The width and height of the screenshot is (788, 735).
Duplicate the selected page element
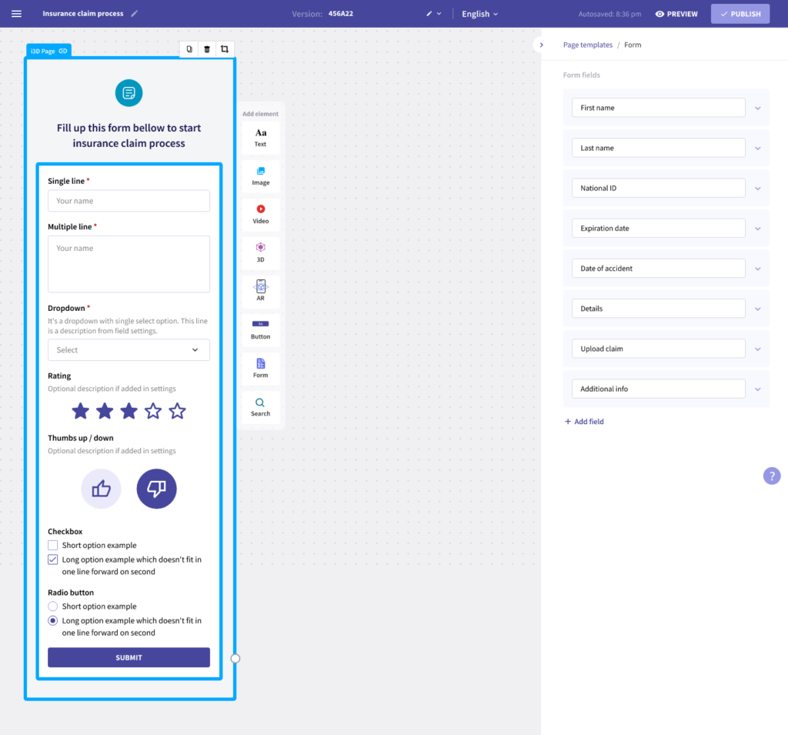(x=188, y=48)
